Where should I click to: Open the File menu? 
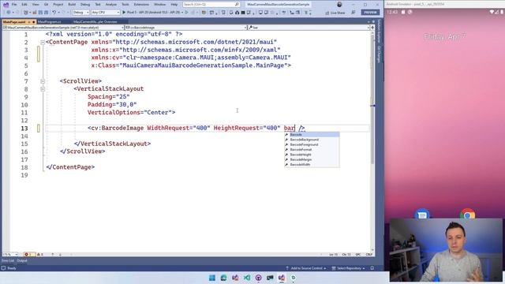pos(14,5)
